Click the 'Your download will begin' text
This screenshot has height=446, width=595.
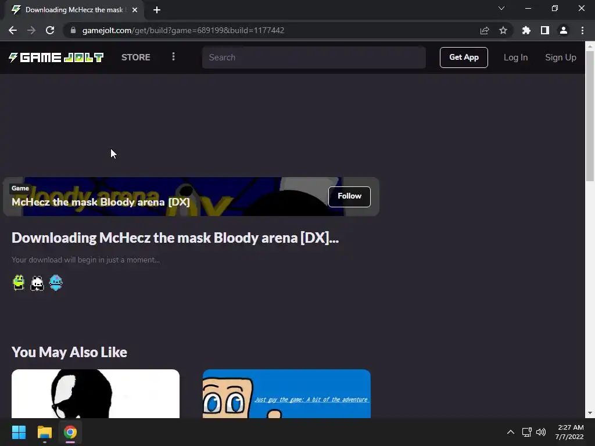click(86, 260)
